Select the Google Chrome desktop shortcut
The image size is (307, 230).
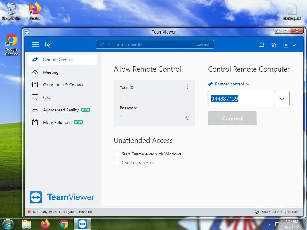click(x=11, y=45)
